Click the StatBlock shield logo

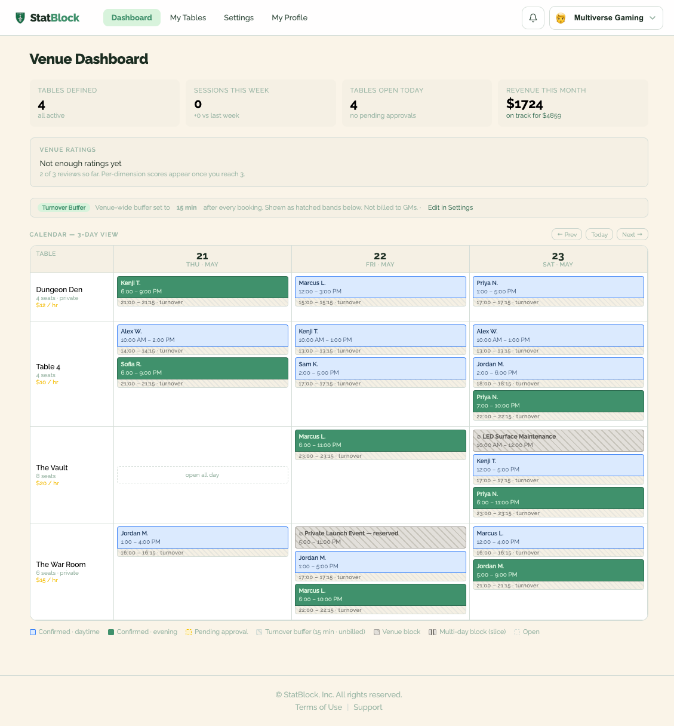point(20,18)
